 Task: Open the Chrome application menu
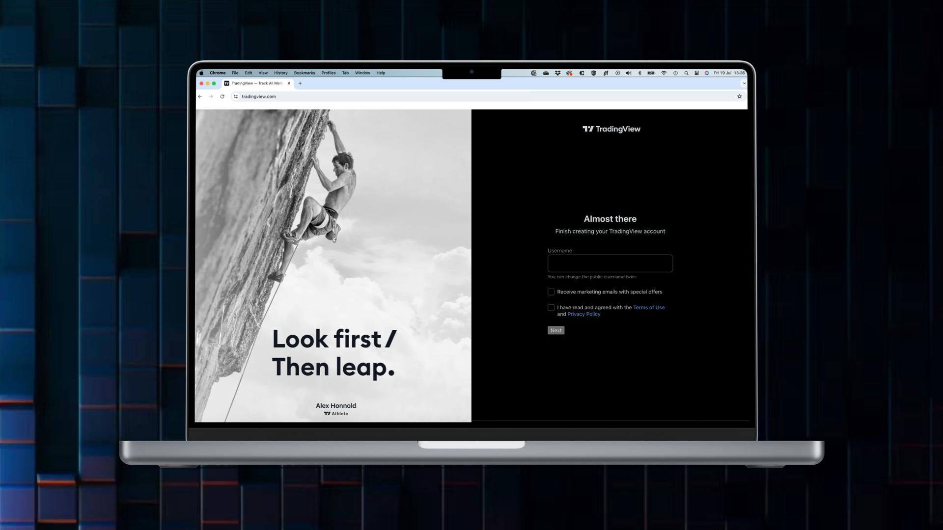[218, 73]
